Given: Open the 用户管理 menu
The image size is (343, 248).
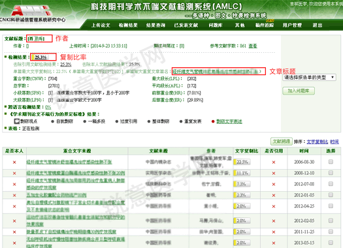Looking at the screenshot, I should tap(292, 25).
